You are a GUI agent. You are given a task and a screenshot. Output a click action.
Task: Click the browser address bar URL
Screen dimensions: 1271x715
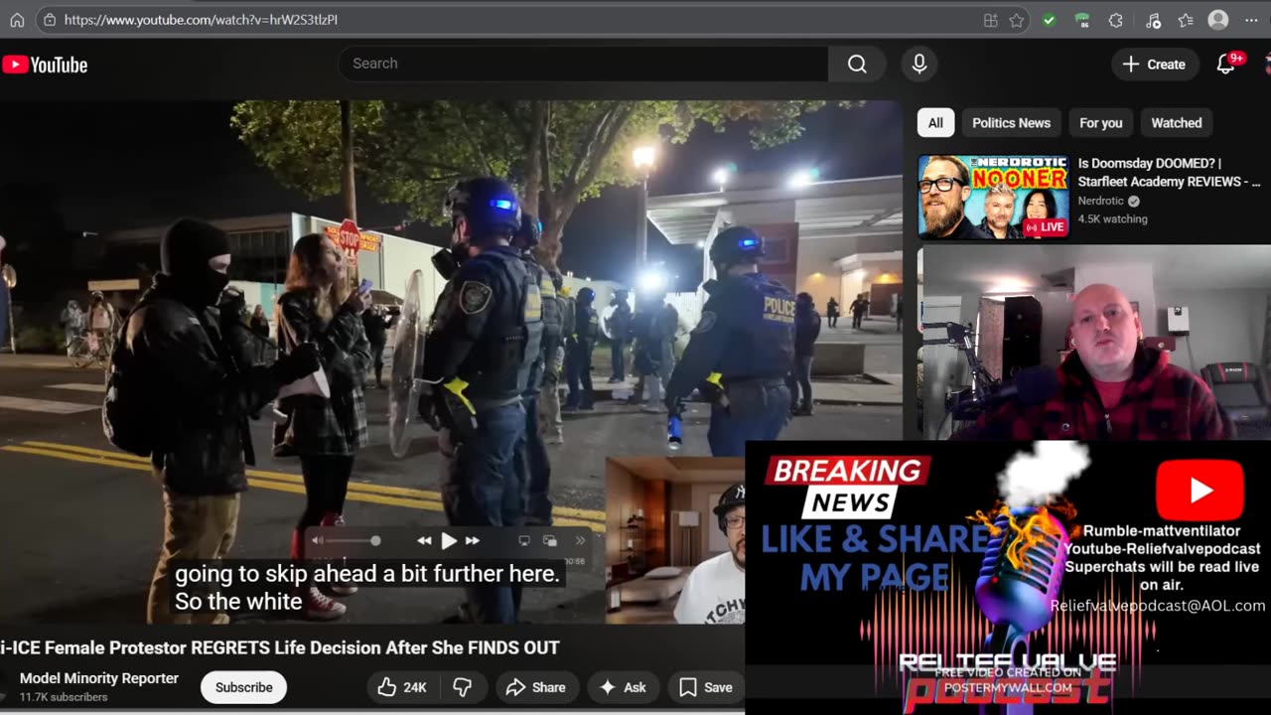coord(201,20)
